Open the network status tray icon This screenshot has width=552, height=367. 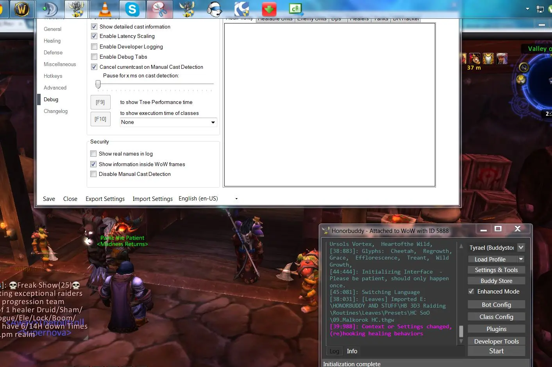(540, 9)
